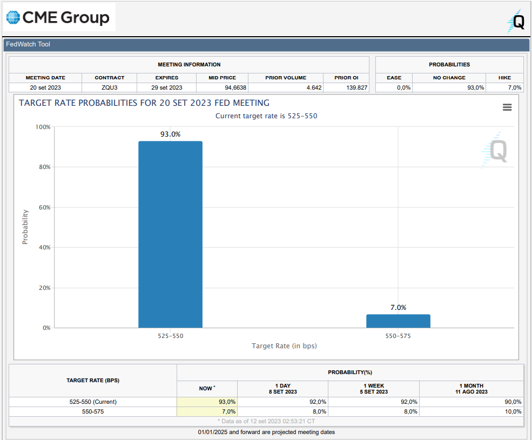Viewport: 532px width, 440px height.
Task: Click the NO CHANGE probability value 93,0%
Action: click(x=449, y=87)
